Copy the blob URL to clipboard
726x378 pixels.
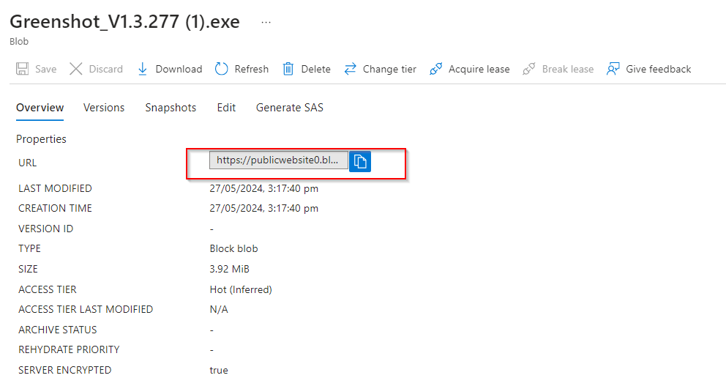tap(360, 161)
